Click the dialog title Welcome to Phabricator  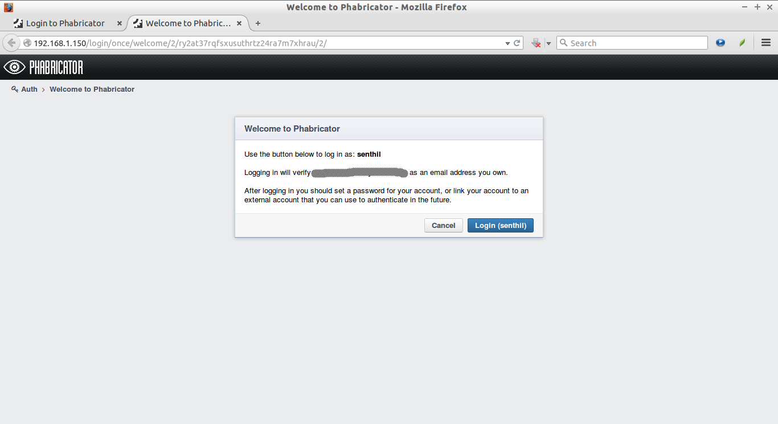pyautogui.click(x=292, y=129)
